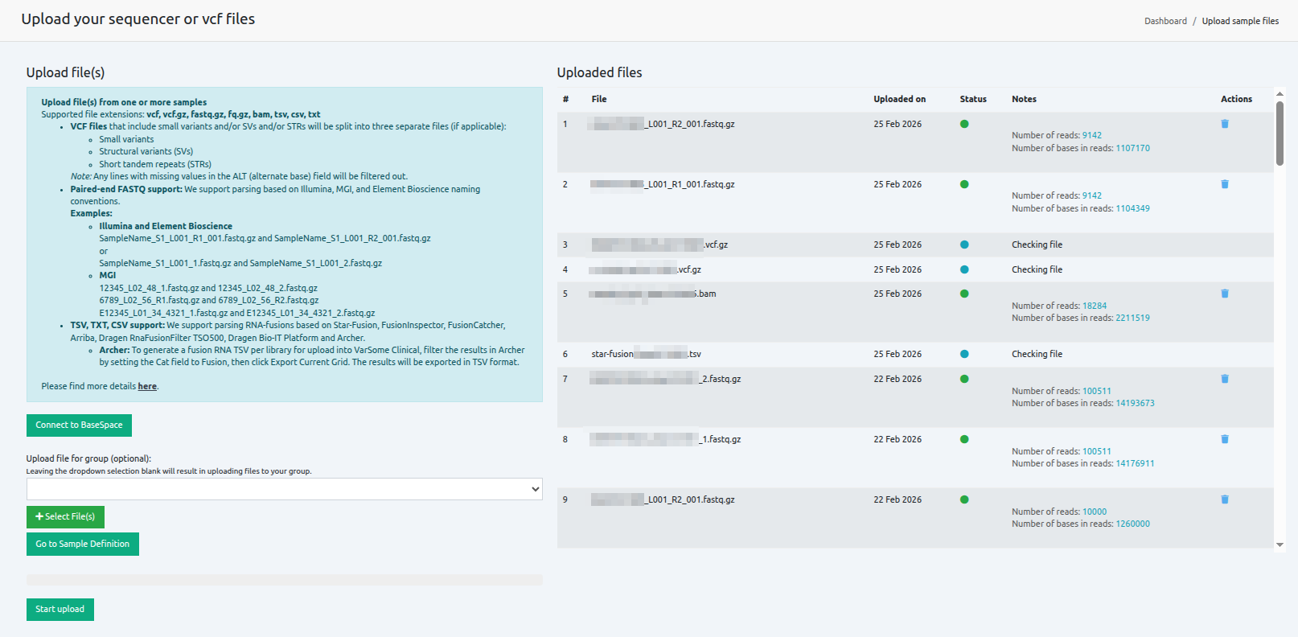1298x637 pixels.
Task: Click trash icon for file row 2
Action: 1225,184
